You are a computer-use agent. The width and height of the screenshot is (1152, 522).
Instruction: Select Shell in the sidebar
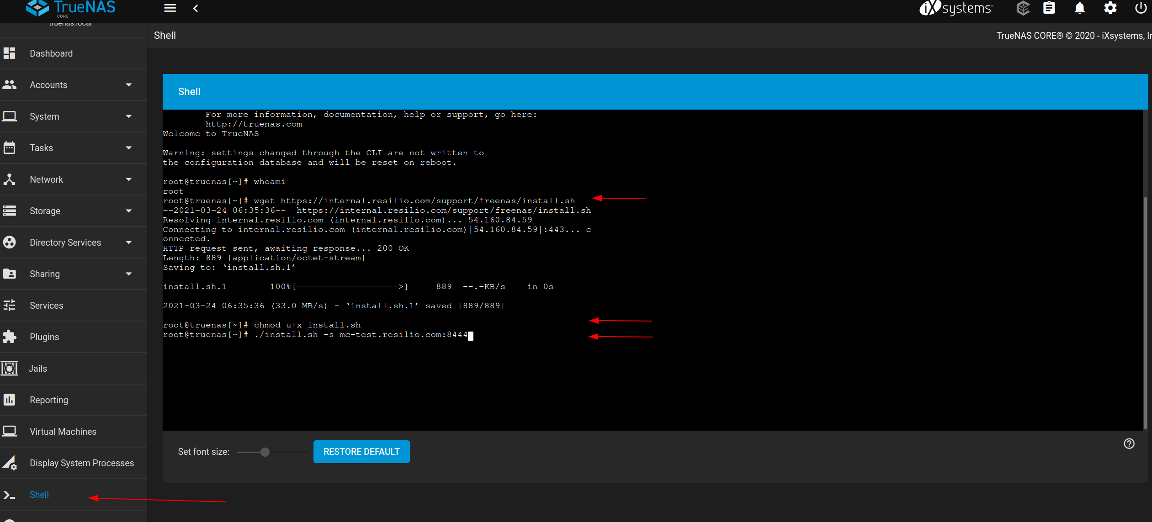coord(39,494)
